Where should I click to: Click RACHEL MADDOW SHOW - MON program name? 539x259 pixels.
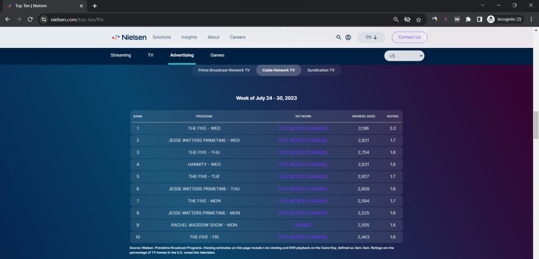(x=204, y=225)
